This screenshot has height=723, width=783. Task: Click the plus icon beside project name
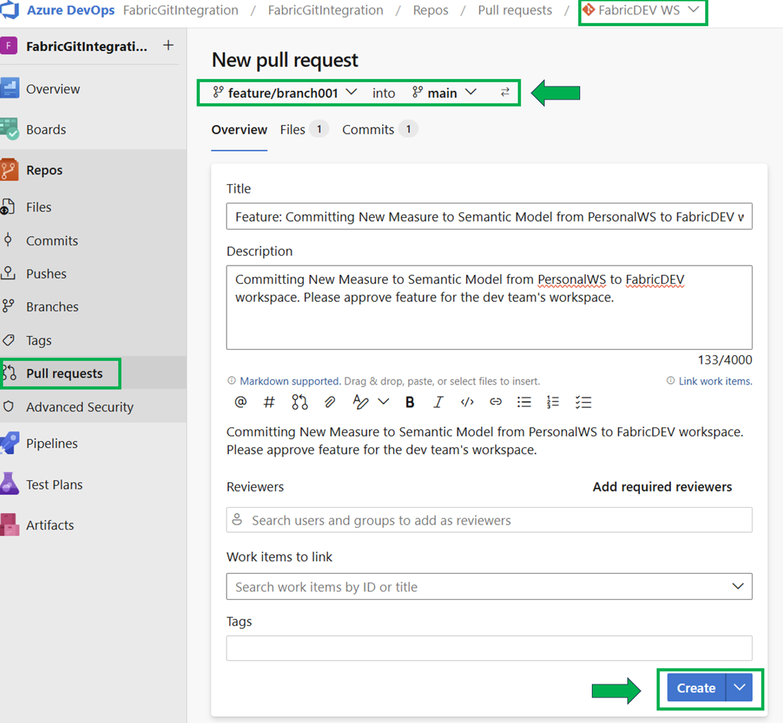(168, 45)
